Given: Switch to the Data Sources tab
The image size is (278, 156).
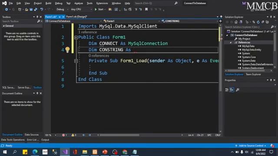Looking at the screenshot, I should click(x=32, y=135).
